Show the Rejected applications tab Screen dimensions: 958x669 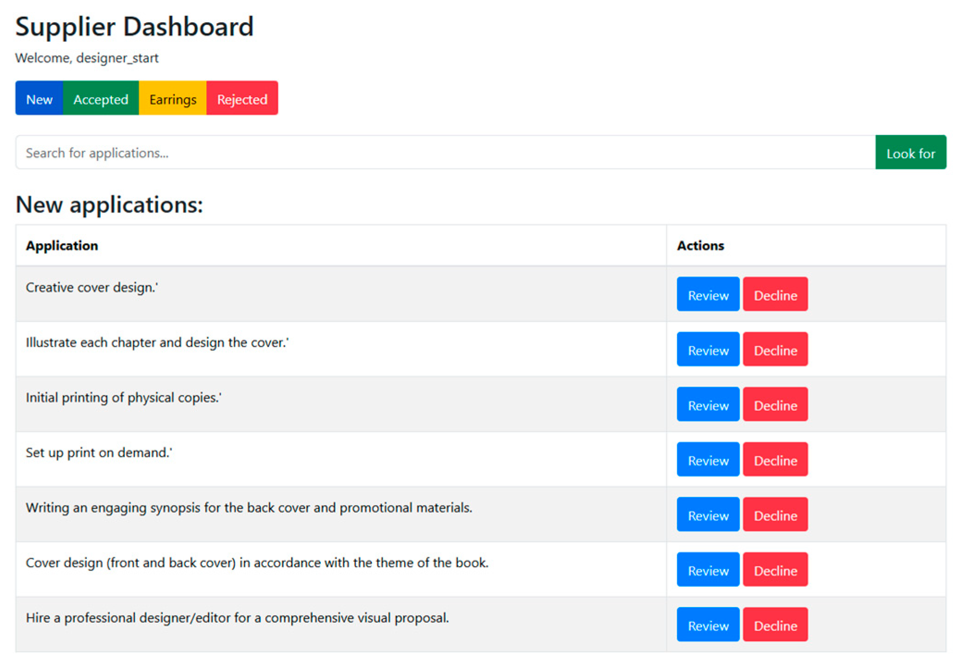pyautogui.click(x=242, y=98)
